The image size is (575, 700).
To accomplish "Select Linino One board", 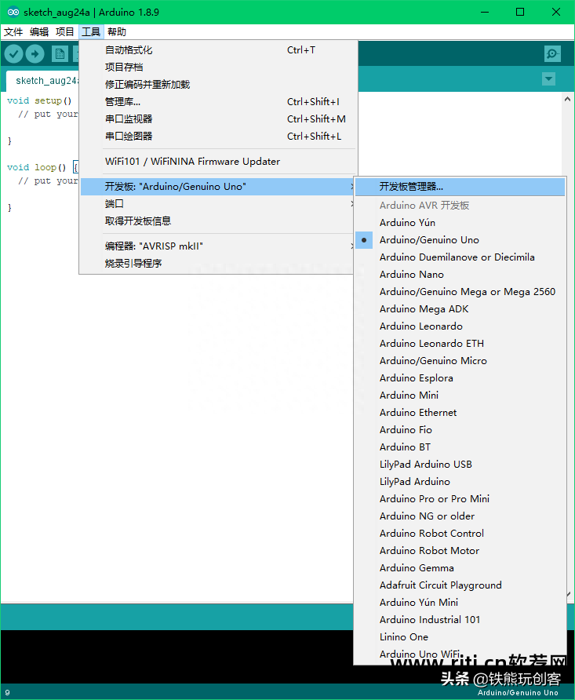I will tap(460, 637).
